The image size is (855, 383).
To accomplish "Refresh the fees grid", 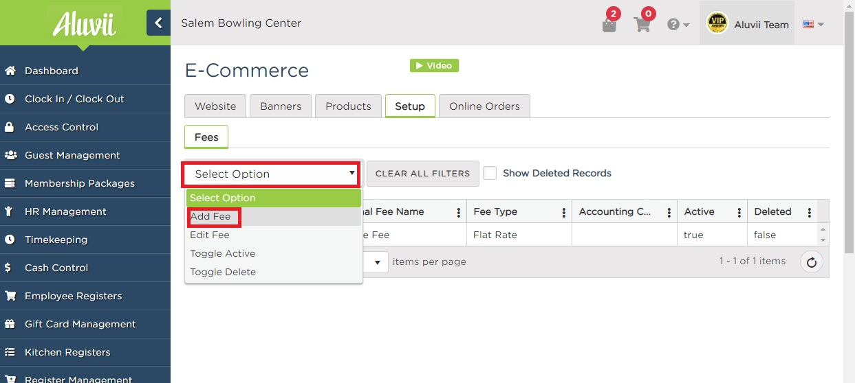I will pyautogui.click(x=812, y=262).
